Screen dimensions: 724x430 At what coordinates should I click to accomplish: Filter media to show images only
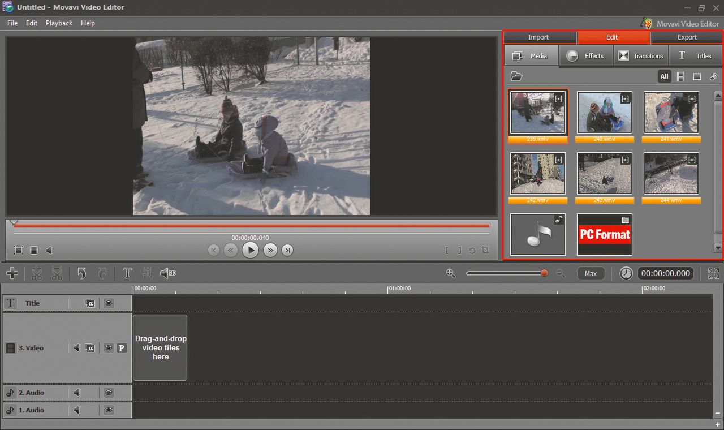697,76
